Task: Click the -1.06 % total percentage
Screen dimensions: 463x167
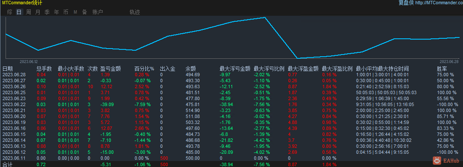Action: (143, 164)
